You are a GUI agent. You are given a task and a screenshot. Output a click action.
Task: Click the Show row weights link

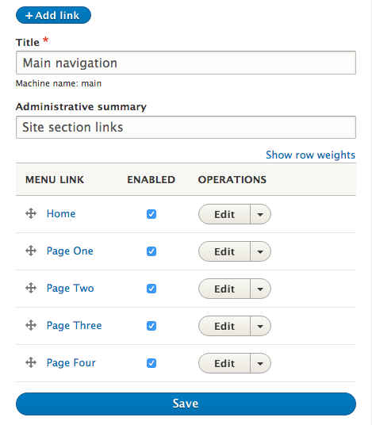tap(310, 155)
